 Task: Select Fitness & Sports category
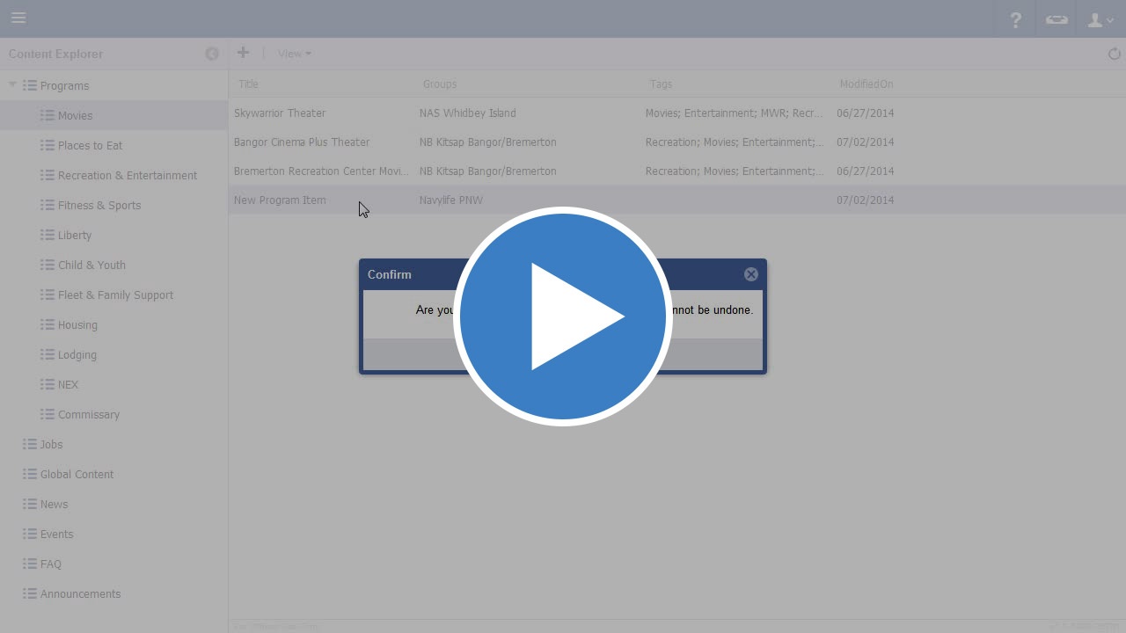[99, 205]
